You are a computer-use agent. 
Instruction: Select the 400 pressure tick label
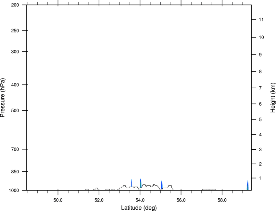15,85
